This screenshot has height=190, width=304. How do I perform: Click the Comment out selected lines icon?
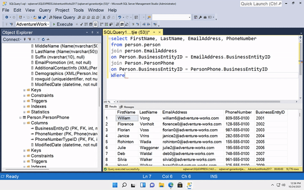click(133, 24)
